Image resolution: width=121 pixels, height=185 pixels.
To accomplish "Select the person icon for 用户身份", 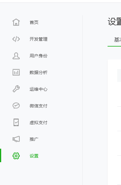I will click(16, 56).
